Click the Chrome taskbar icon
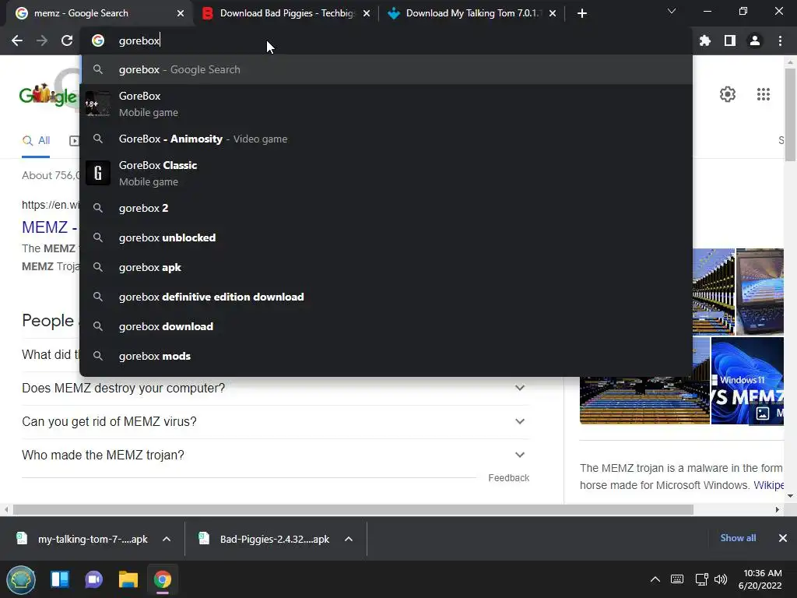 pyautogui.click(x=163, y=579)
